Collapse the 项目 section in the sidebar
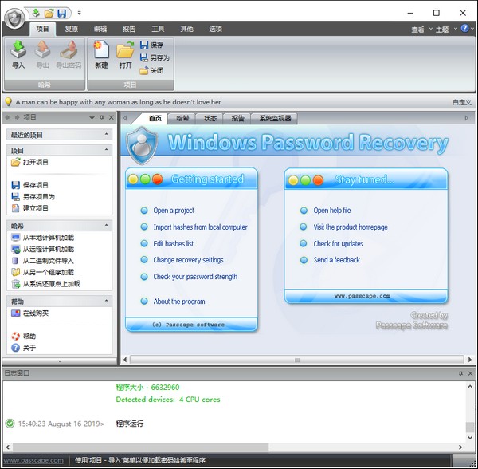 (x=107, y=150)
